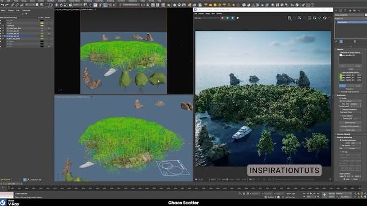Activate the Select and Scale tool
This screenshot has width=367, height=206.
66,5
